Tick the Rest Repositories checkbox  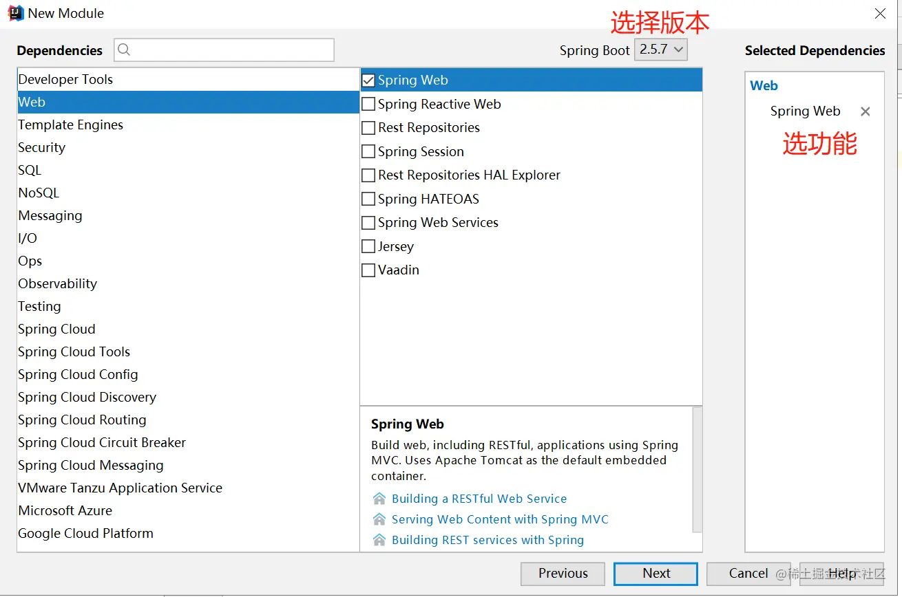[368, 128]
